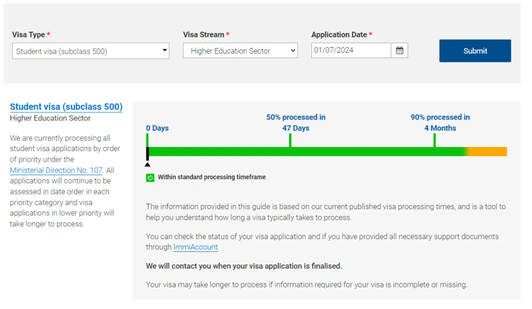Follow the ImmiAccount link
532x309 pixels.
pyautogui.click(x=196, y=247)
